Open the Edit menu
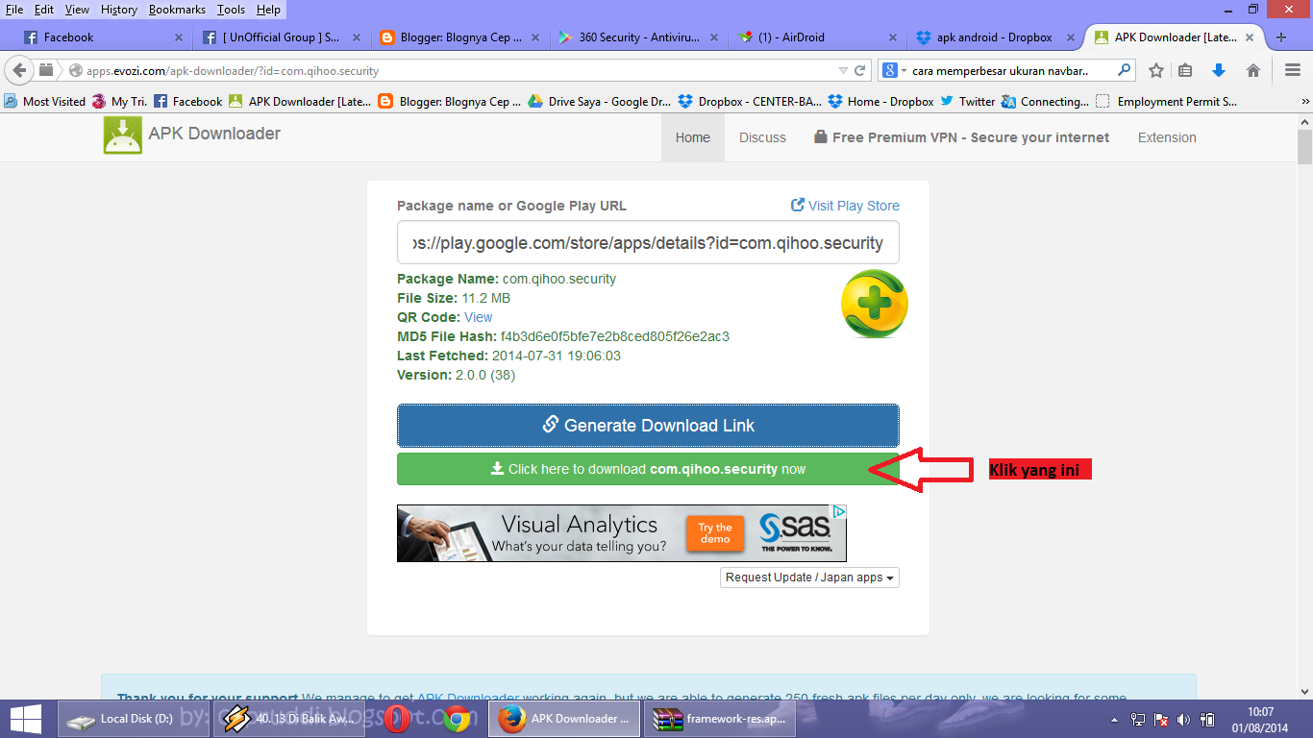The height and width of the screenshot is (738, 1313). coord(43,10)
